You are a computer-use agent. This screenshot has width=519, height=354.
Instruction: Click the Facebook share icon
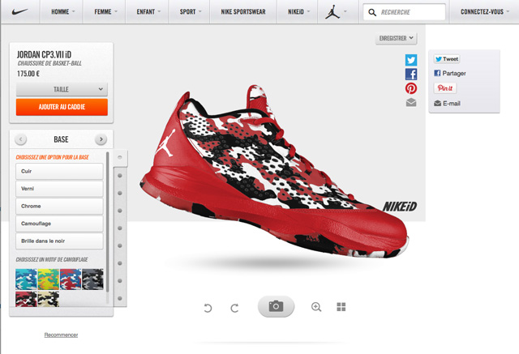[x=411, y=74]
